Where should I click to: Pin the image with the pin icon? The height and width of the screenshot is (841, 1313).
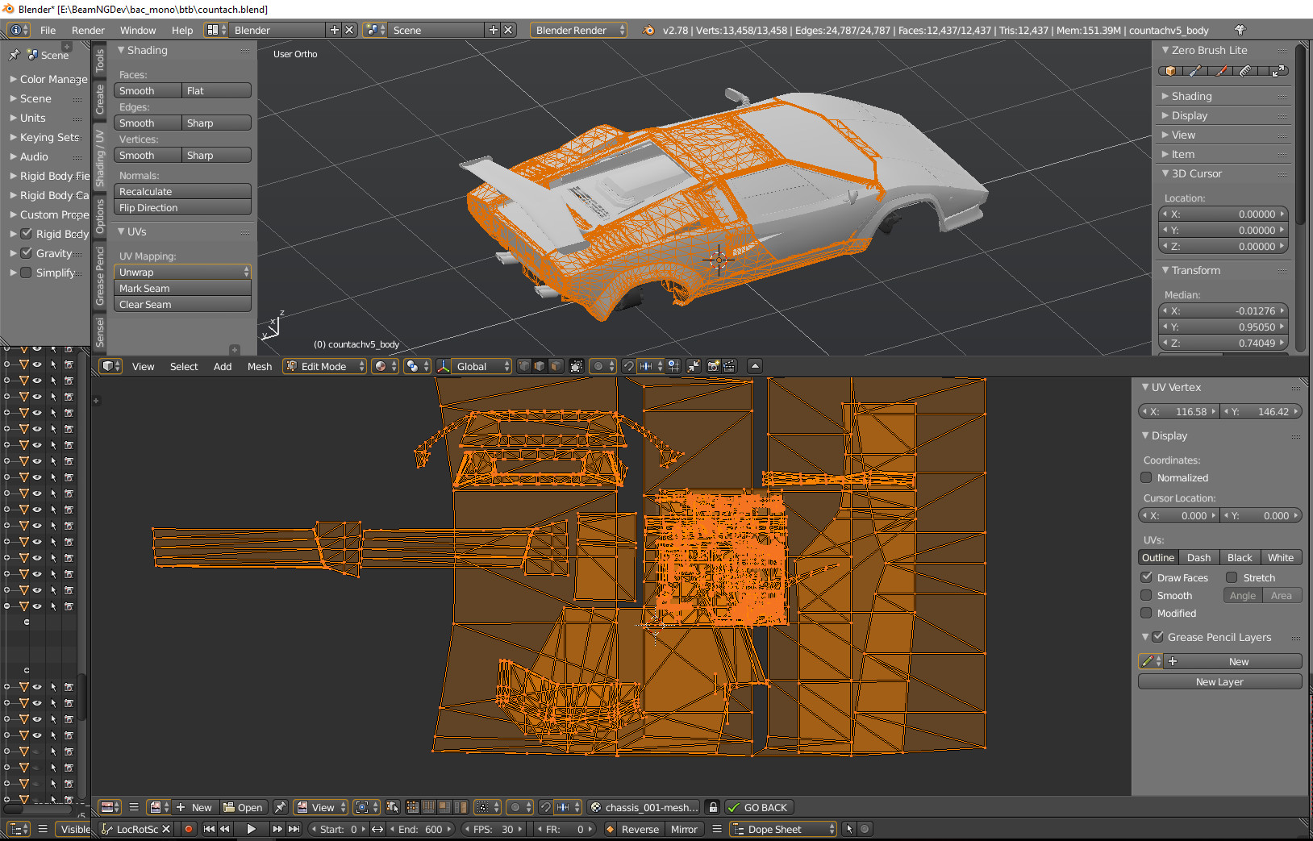280,807
